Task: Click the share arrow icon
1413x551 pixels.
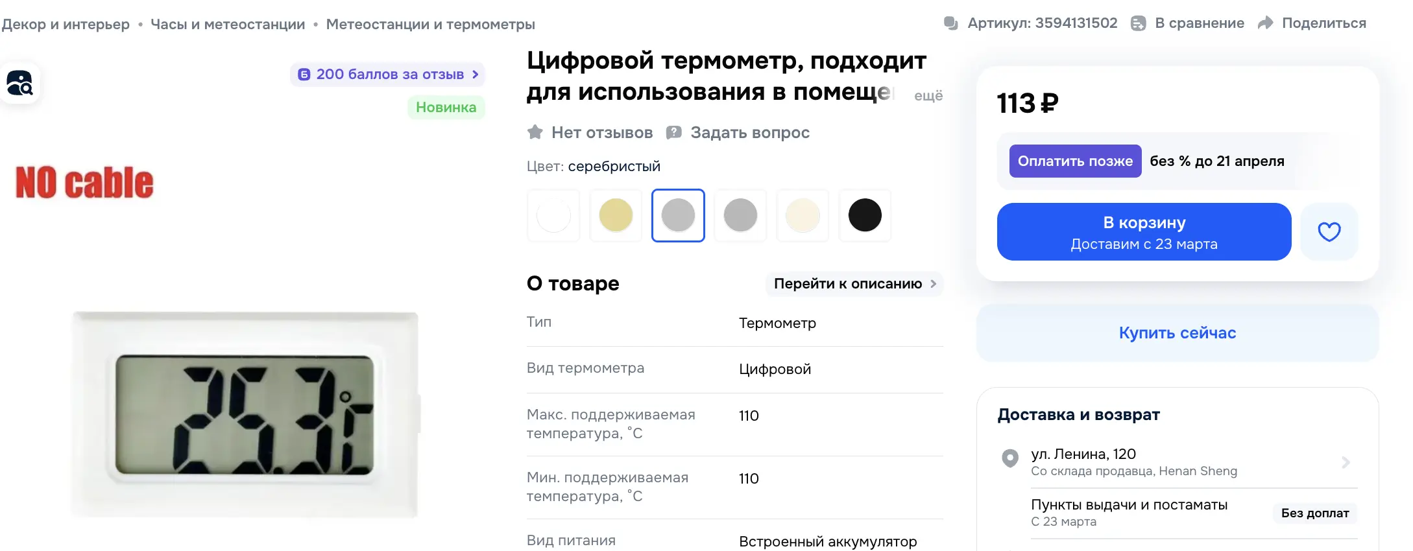Action: (1265, 23)
